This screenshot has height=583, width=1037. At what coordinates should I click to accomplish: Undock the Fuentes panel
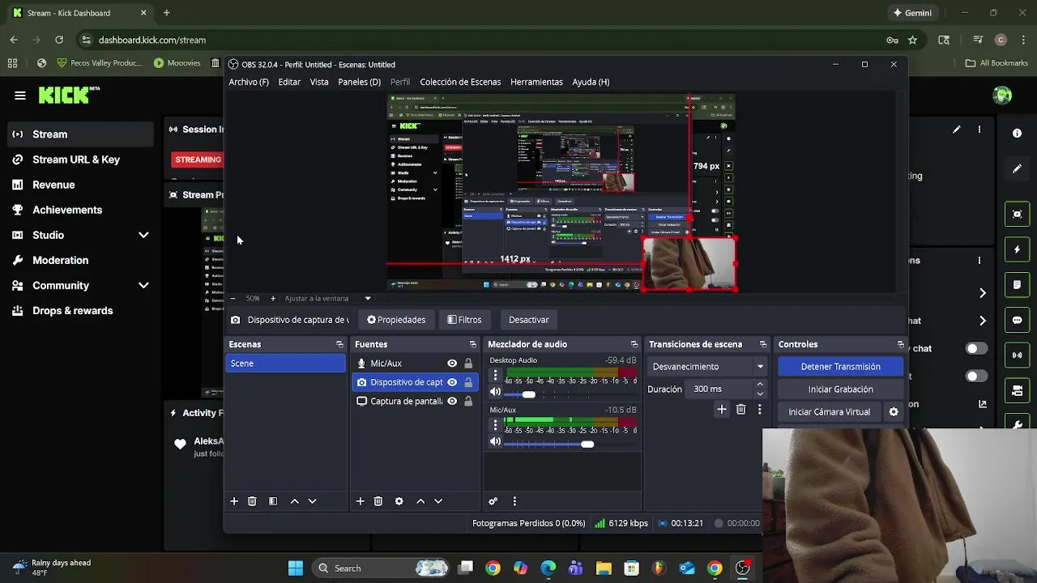[x=472, y=344]
